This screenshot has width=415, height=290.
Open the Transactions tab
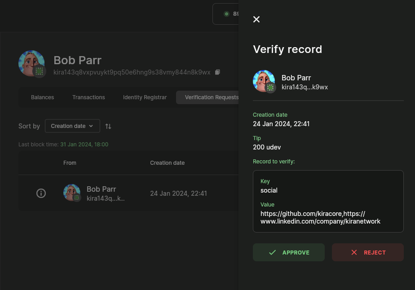click(x=88, y=97)
